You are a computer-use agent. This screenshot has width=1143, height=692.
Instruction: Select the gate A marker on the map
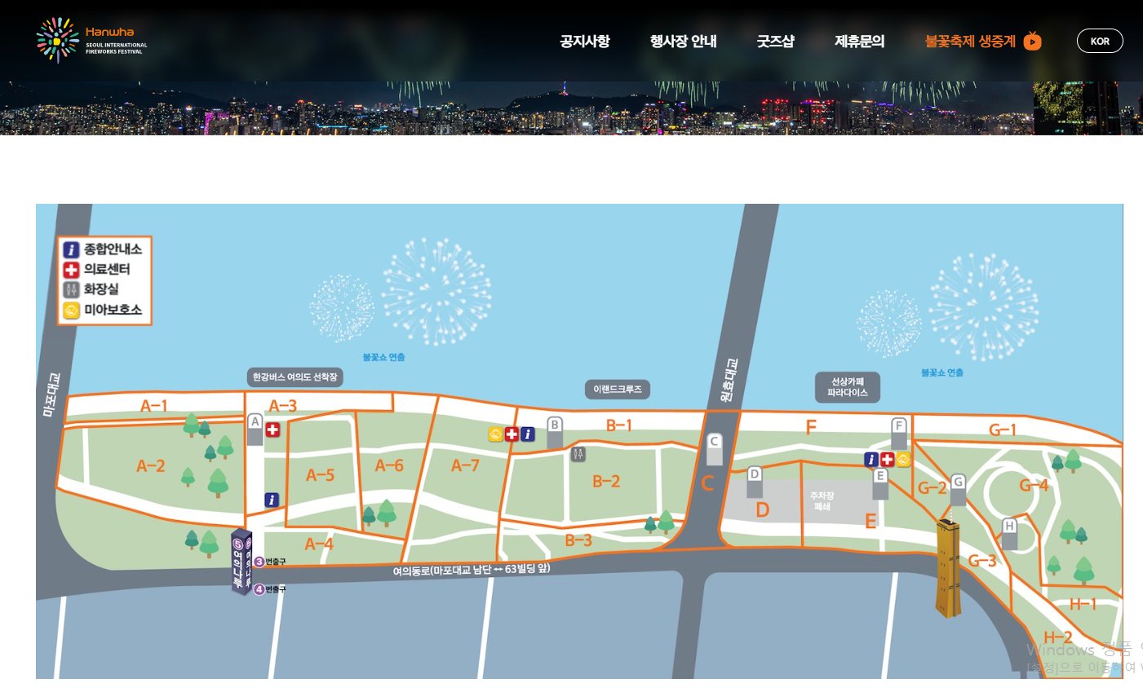click(x=255, y=429)
